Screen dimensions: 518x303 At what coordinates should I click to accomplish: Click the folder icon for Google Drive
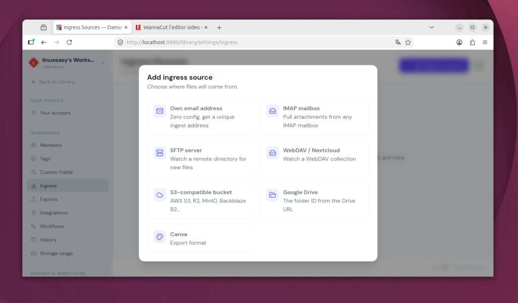coord(273,195)
